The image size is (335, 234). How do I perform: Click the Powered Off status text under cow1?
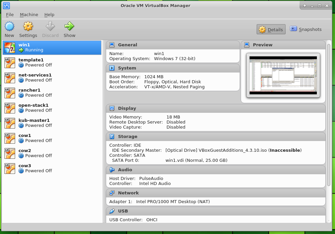[x=39, y=141]
